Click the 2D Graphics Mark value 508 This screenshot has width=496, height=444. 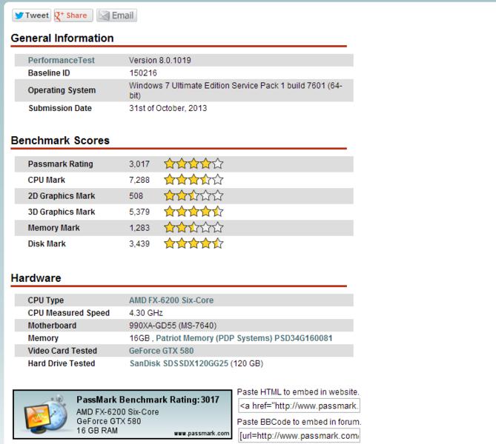coord(136,196)
